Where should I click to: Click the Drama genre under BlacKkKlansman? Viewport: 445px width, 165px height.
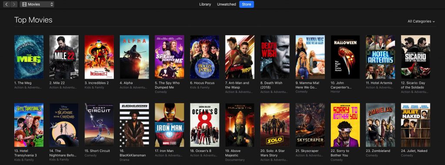click(124, 160)
